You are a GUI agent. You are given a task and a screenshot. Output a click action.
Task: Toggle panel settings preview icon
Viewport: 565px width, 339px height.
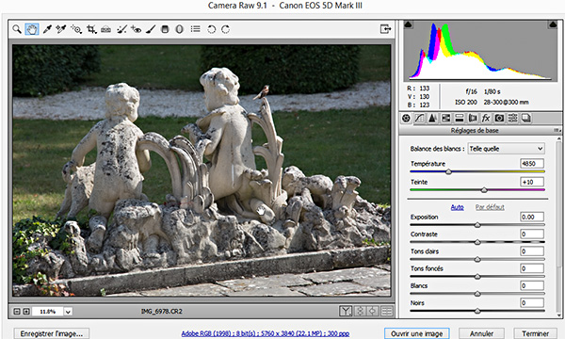click(x=387, y=311)
